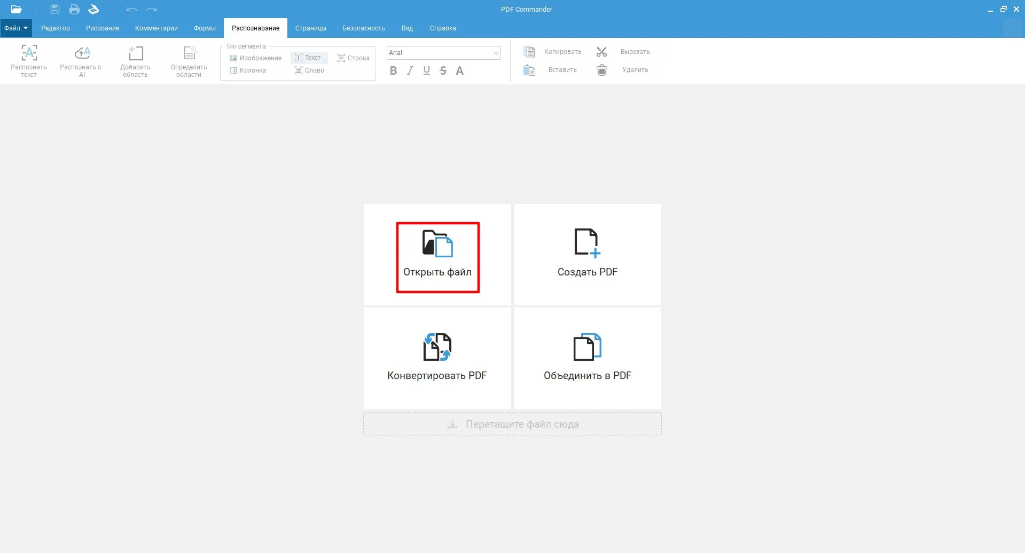Click the Определить области icon
The width and height of the screenshot is (1025, 553).
[x=189, y=53]
